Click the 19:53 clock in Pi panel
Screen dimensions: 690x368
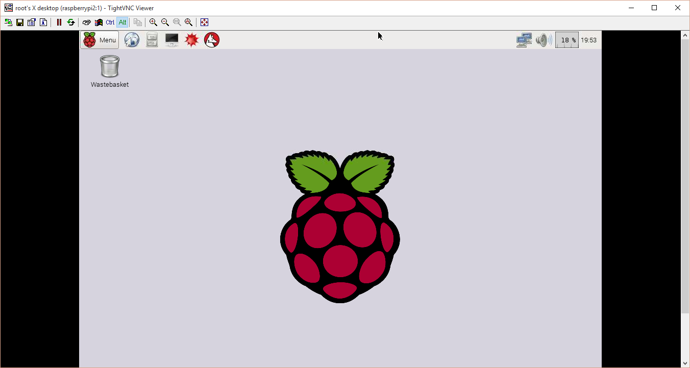[589, 40]
